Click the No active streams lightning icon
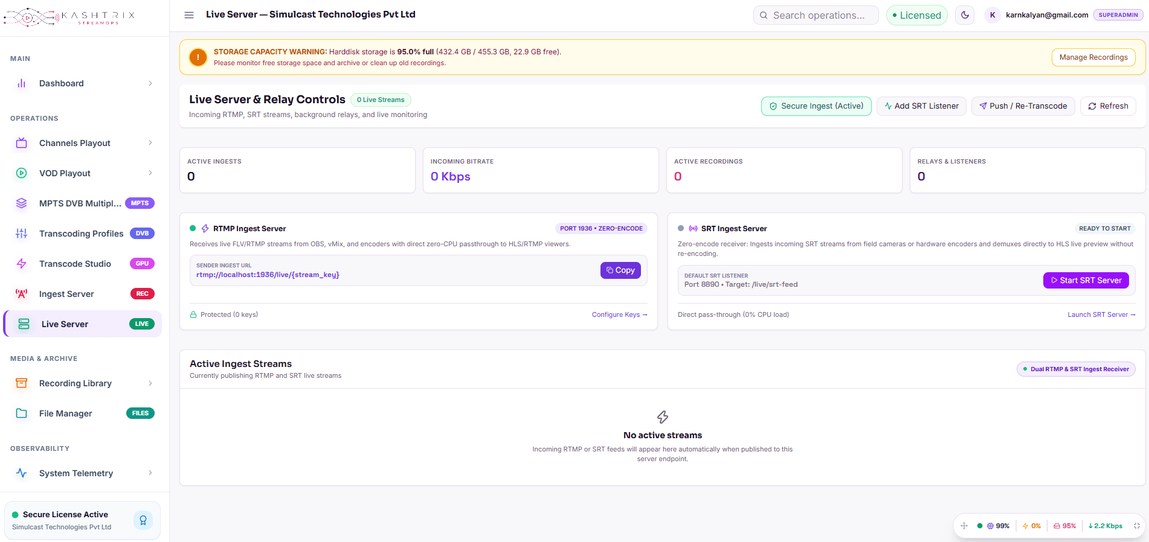The width and height of the screenshot is (1149, 542). pyautogui.click(x=663, y=417)
